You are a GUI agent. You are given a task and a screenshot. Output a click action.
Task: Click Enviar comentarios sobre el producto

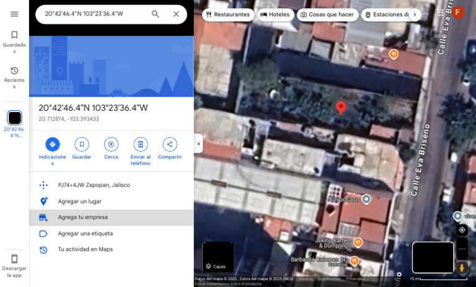(228, 284)
